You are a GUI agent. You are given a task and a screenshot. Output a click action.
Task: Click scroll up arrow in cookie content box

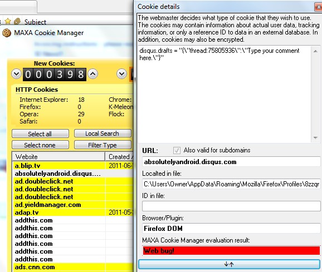316,51
